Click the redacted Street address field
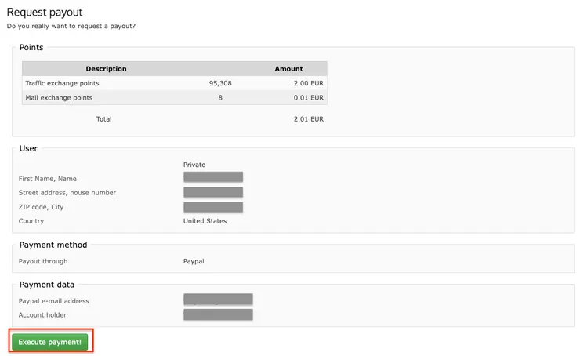This screenshot has width=580, height=356. tap(213, 192)
